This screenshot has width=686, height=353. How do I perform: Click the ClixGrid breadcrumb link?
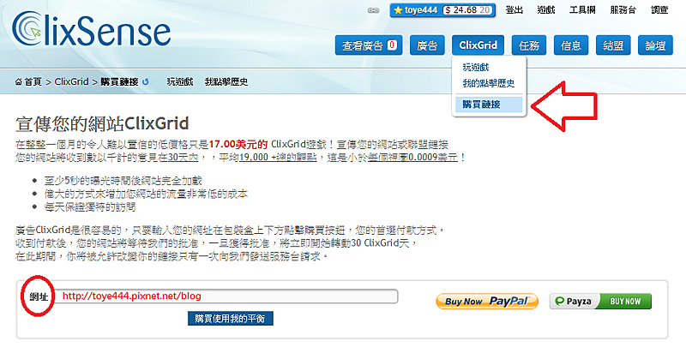[71, 81]
